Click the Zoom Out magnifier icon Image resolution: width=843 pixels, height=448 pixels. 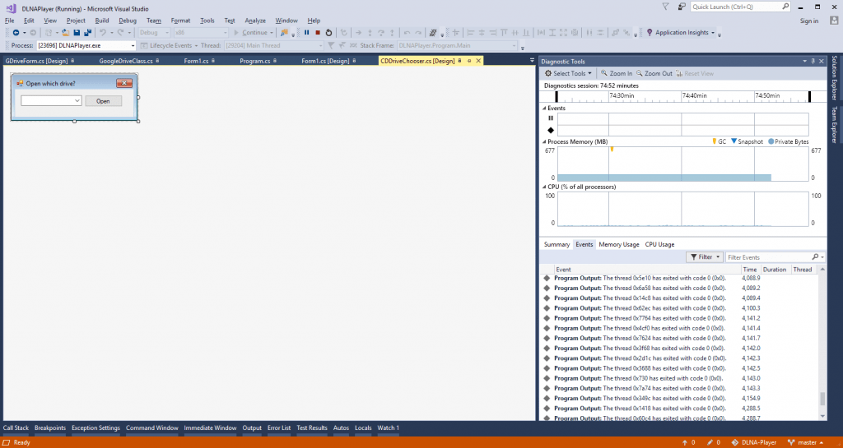point(639,73)
